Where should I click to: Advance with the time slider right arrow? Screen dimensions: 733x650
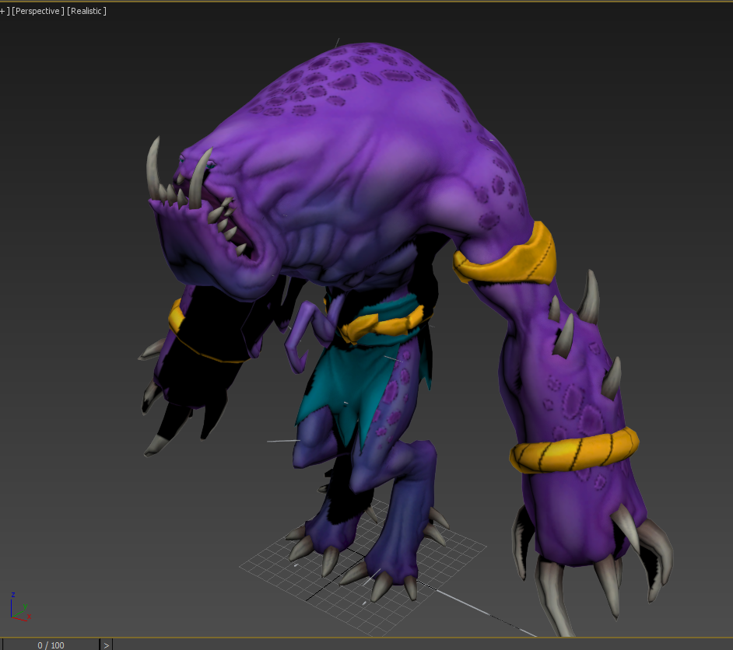[106, 645]
